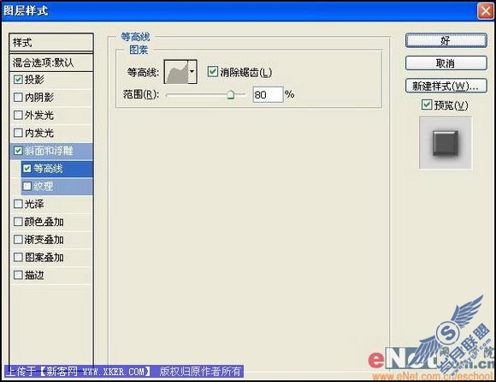The width and height of the screenshot is (496, 382).
Task: Select the 外发光 outer glow item
Action: (x=51, y=115)
